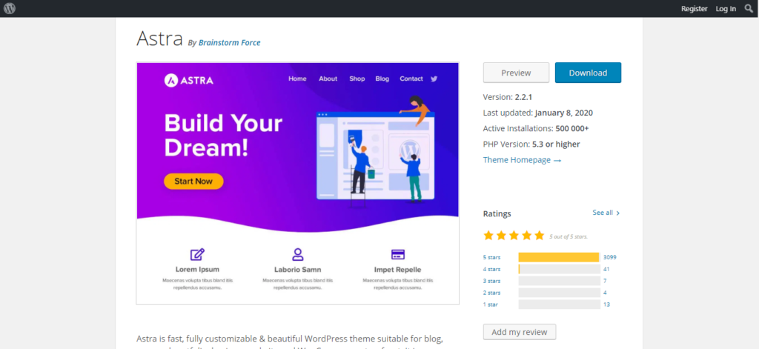Click the 4 stars rating bar

click(559, 269)
